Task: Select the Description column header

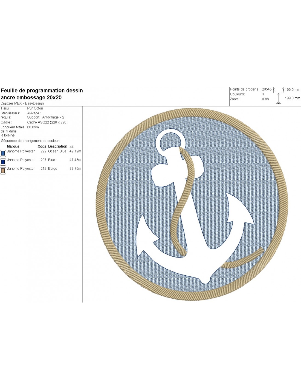Action: tap(57, 146)
